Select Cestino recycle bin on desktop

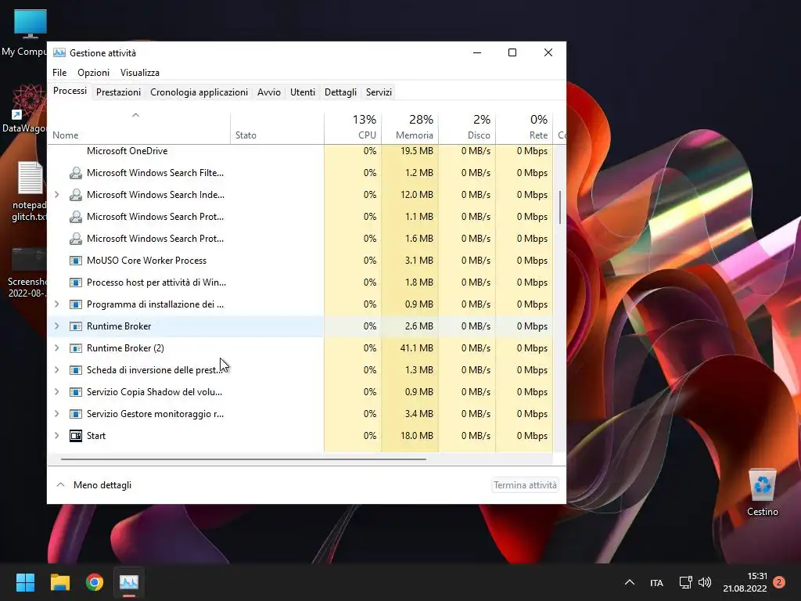point(762,492)
